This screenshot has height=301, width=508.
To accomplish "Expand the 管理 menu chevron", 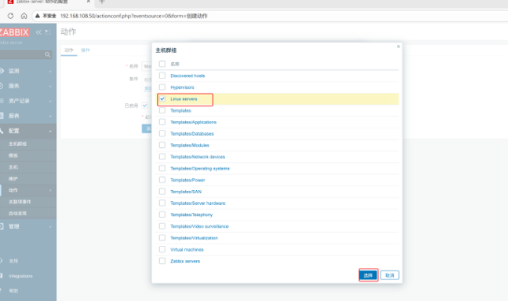I will click(x=50, y=226).
